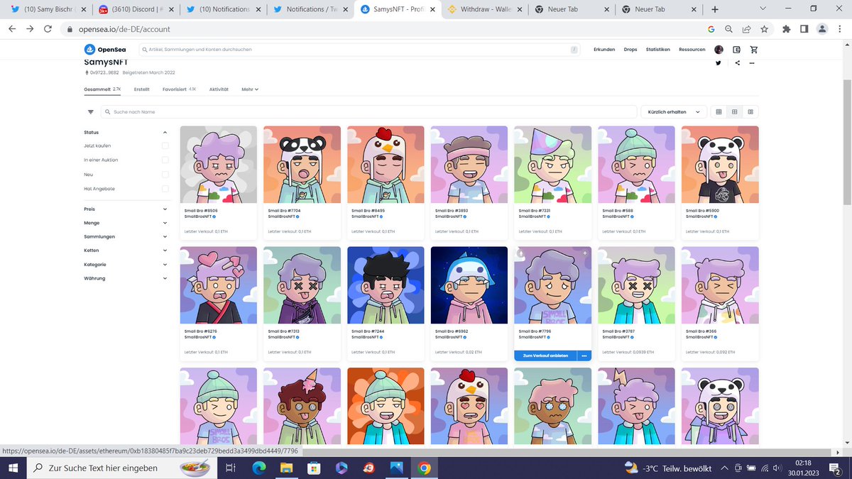Open the Small Bro #8506 title link

tap(201, 211)
